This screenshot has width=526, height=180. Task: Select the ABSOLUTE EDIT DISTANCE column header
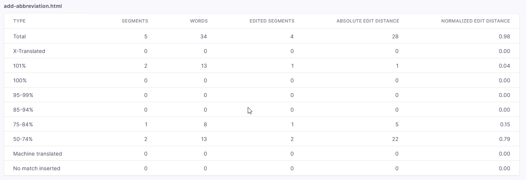(x=368, y=21)
